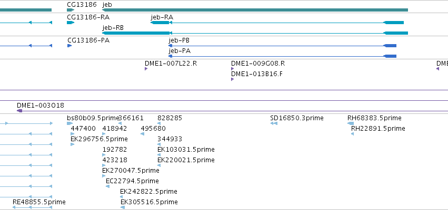Screen dimensions: 448x210
Task: Click the 447400 EST arrow
Action: point(73,134)
